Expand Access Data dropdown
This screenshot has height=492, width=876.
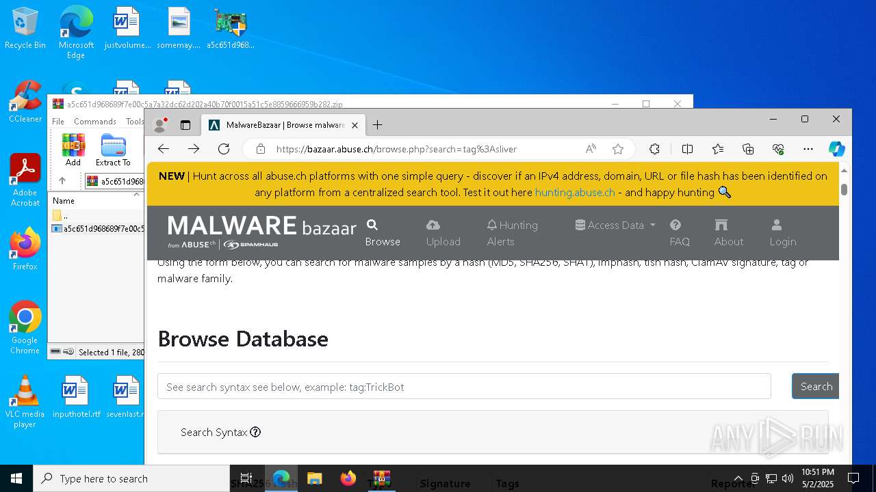coord(615,225)
